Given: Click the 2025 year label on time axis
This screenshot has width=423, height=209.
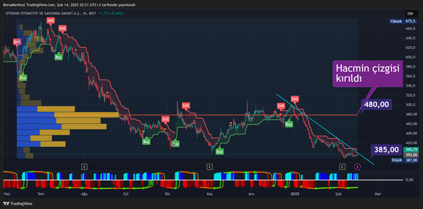Looking at the screenshot, I should click(x=295, y=193).
